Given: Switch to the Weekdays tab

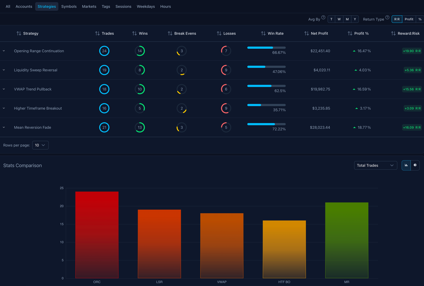Looking at the screenshot, I should click(146, 6).
